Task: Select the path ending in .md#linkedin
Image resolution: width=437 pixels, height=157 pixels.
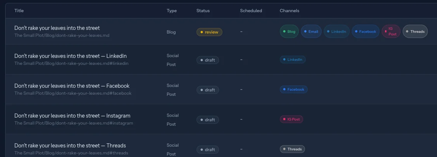Action: tap(71, 63)
